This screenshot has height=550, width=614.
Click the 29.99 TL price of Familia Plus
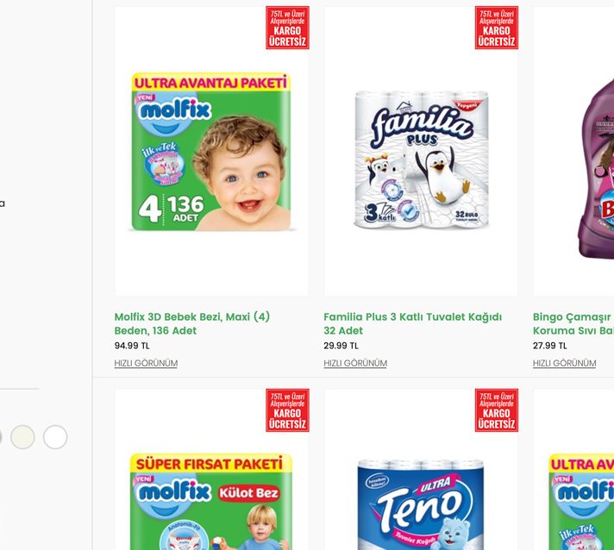[x=341, y=346]
